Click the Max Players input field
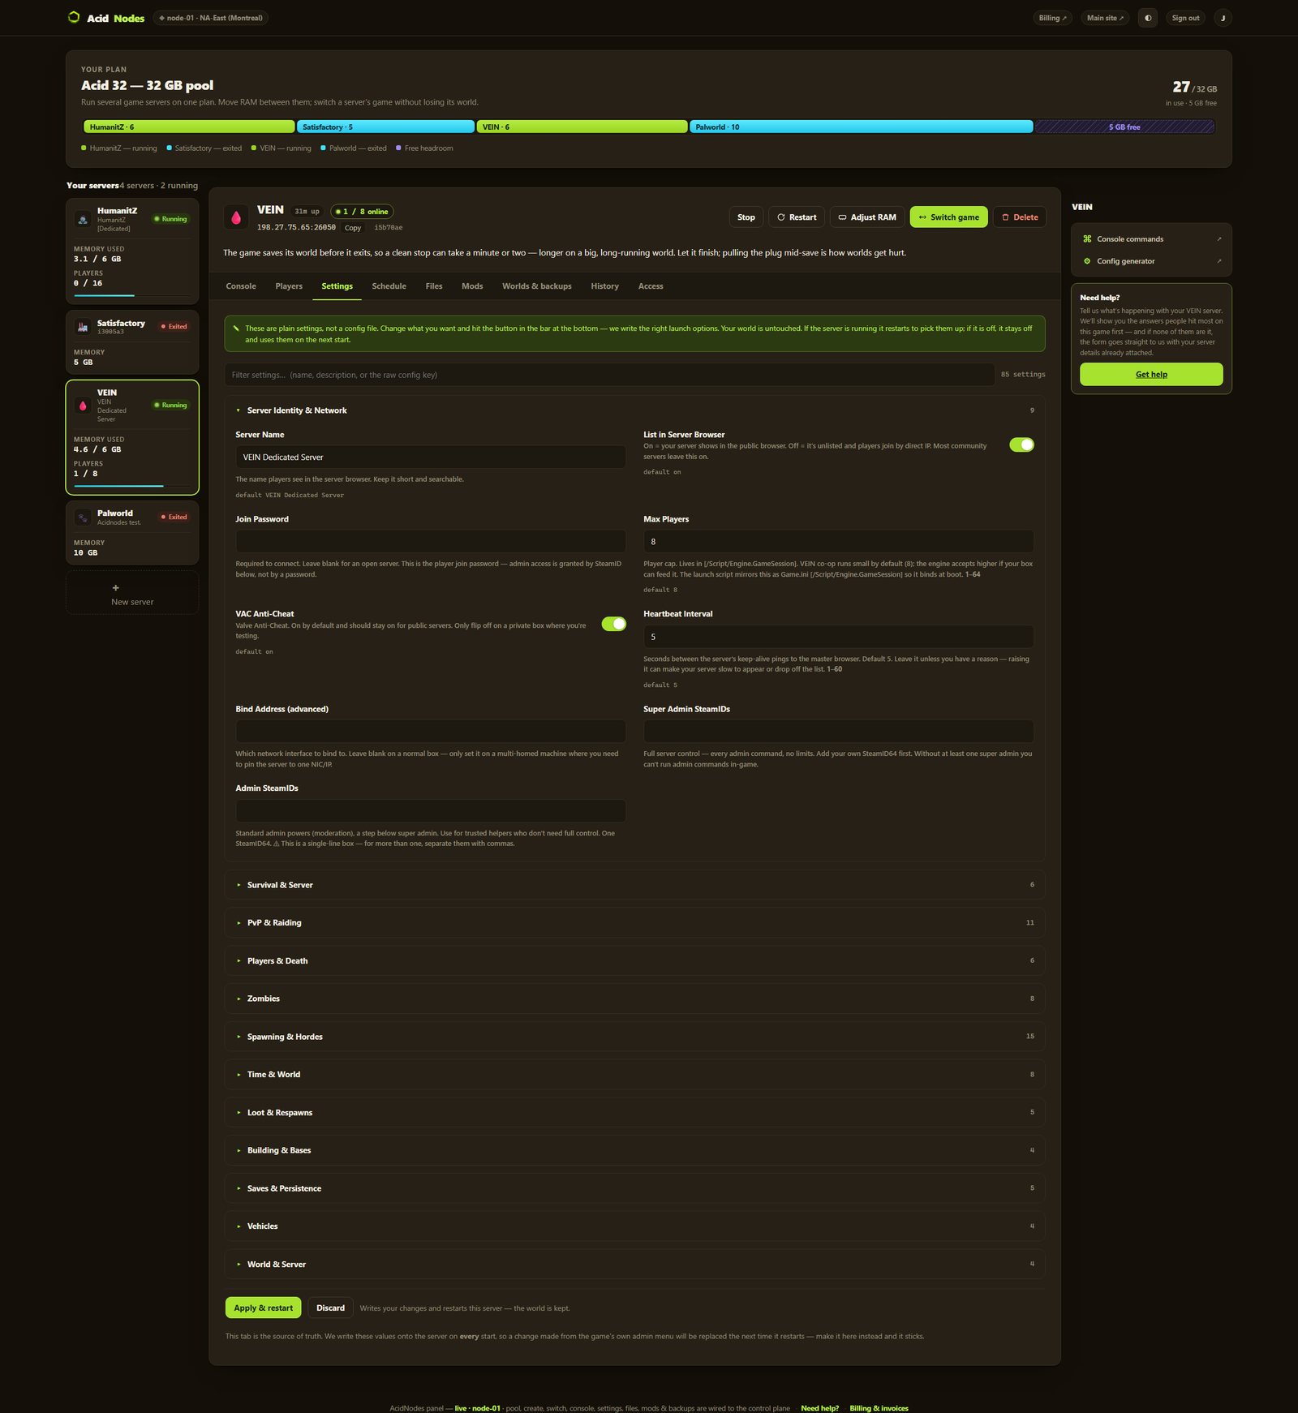This screenshot has width=1298, height=1413. coord(838,542)
